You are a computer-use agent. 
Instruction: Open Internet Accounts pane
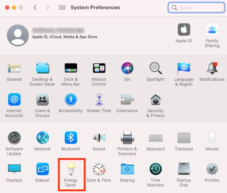point(14,99)
